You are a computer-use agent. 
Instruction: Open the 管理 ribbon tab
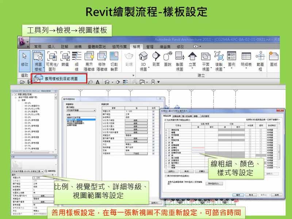150,47
